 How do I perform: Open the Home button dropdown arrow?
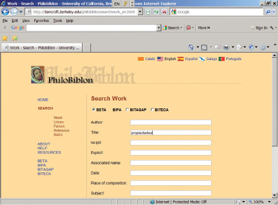click(x=198, y=47)
